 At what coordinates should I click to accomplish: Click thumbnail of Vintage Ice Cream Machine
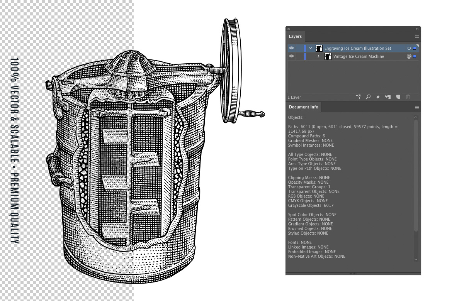point(328,56)
